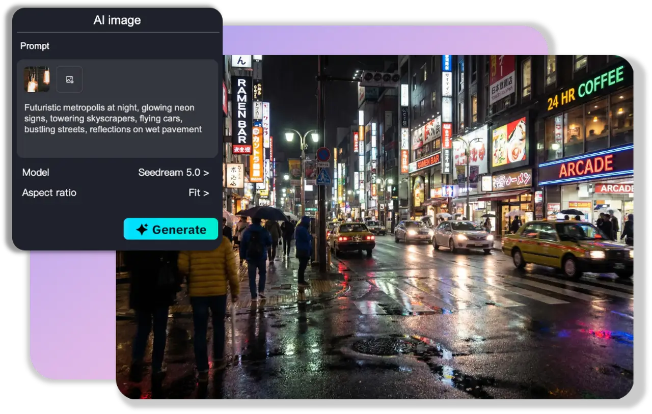This screenshot has width=652, height=414.
Task: Select the Aspect ratio row label
Action: (49, 192)
